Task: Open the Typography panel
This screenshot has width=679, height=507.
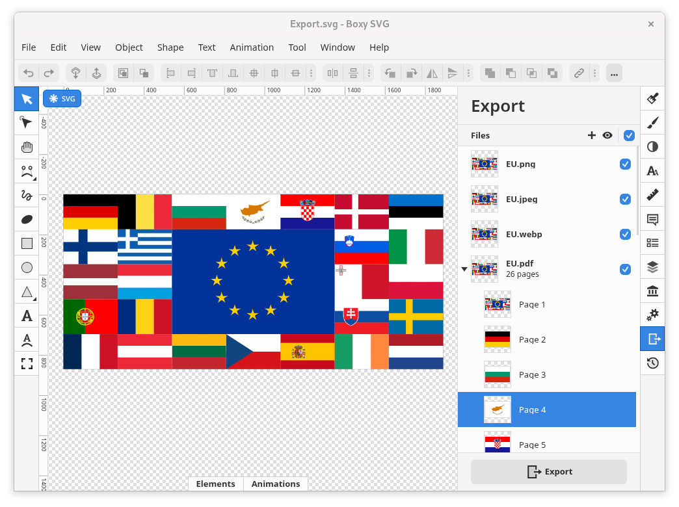Action: [652, 171]
